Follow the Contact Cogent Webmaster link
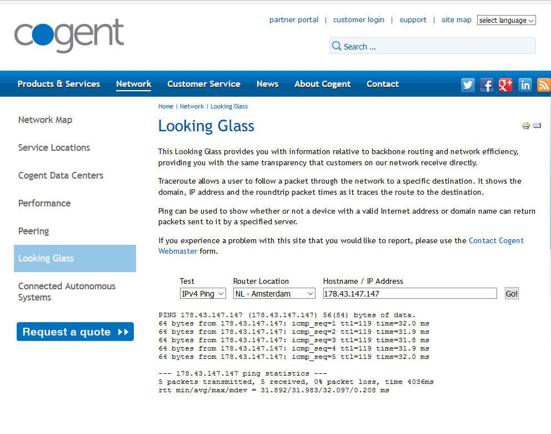551x434 pixels. click(x=496, y=240)
